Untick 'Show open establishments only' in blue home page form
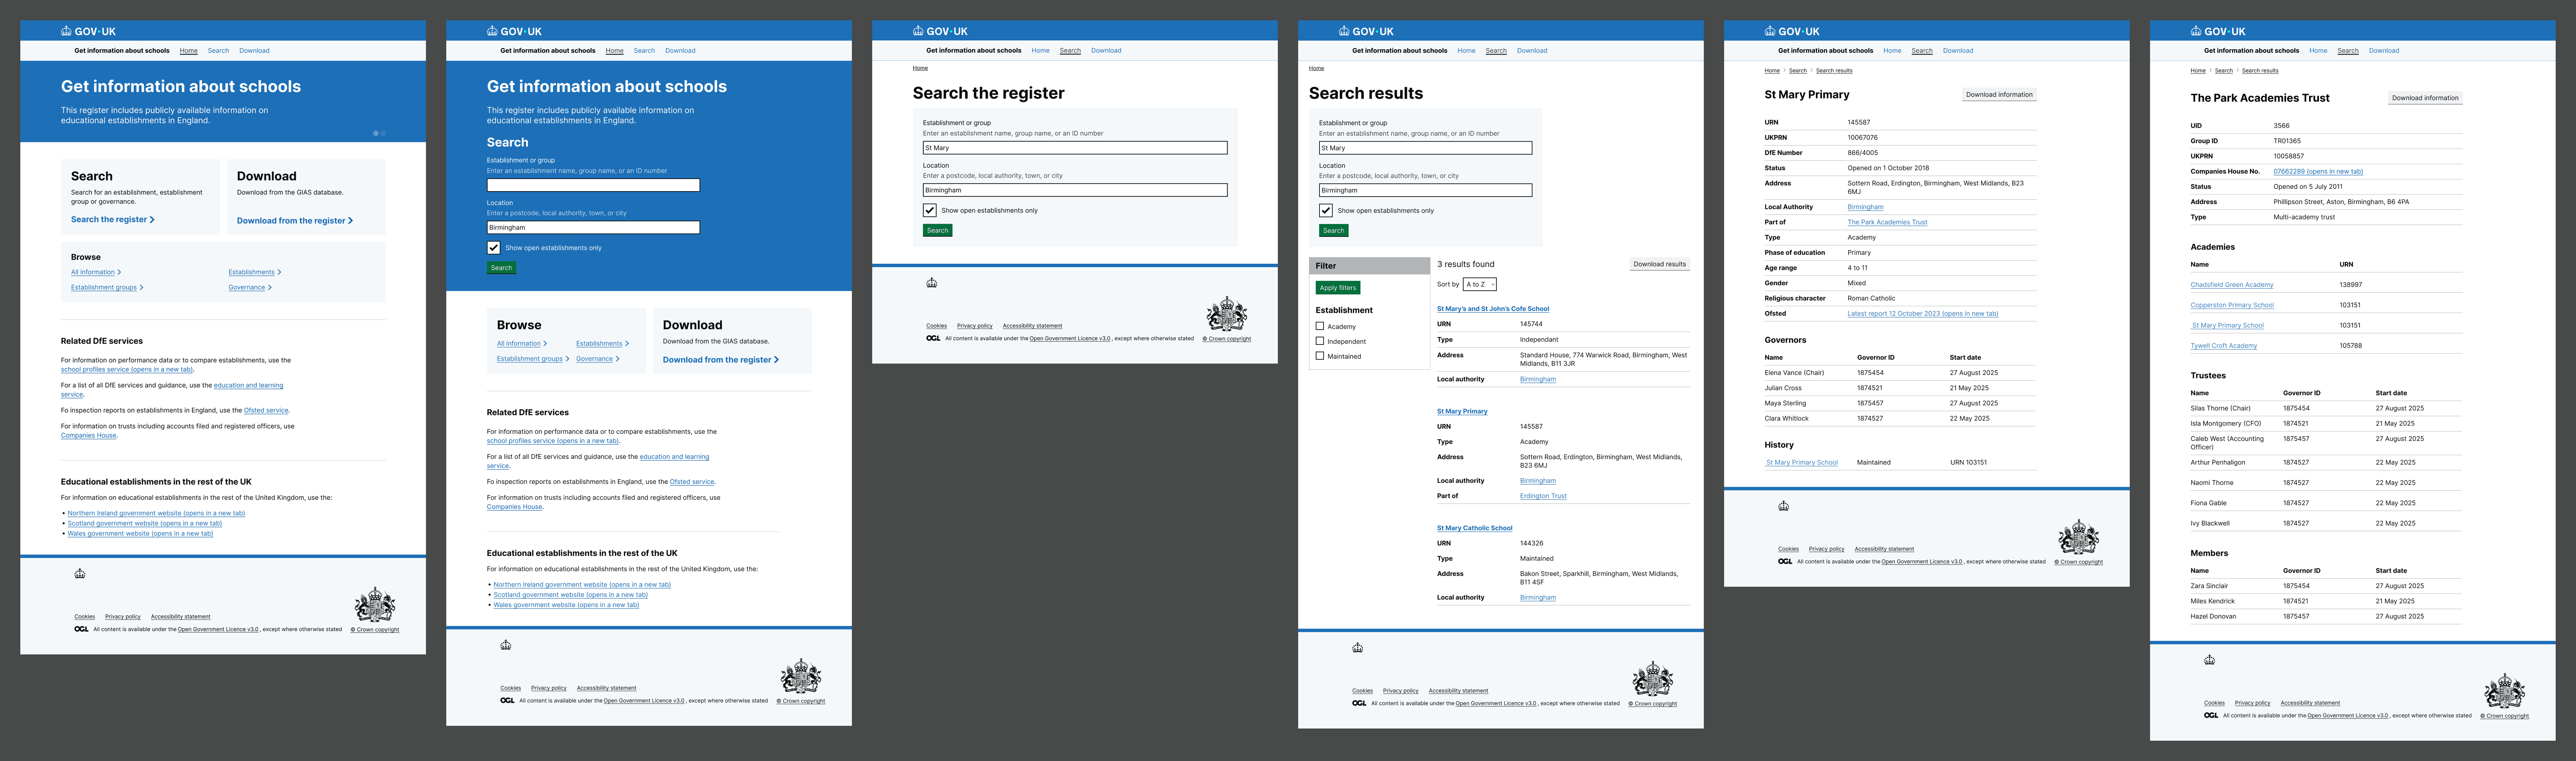 (494, 248)
